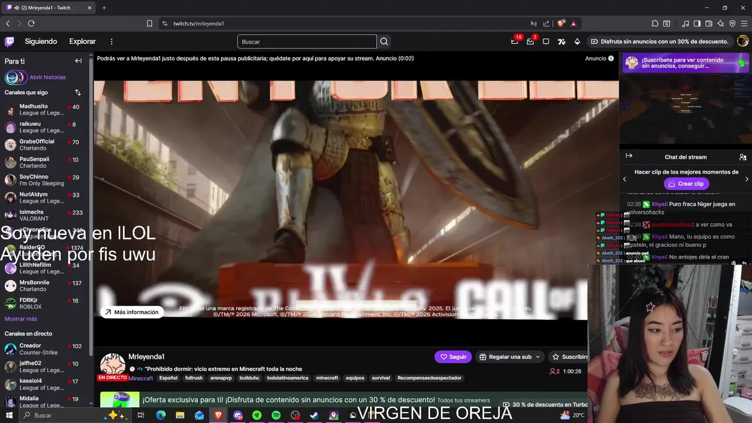Open the Regalar una sub dropdown
752x423 pixels.
(x=509, y=357)
